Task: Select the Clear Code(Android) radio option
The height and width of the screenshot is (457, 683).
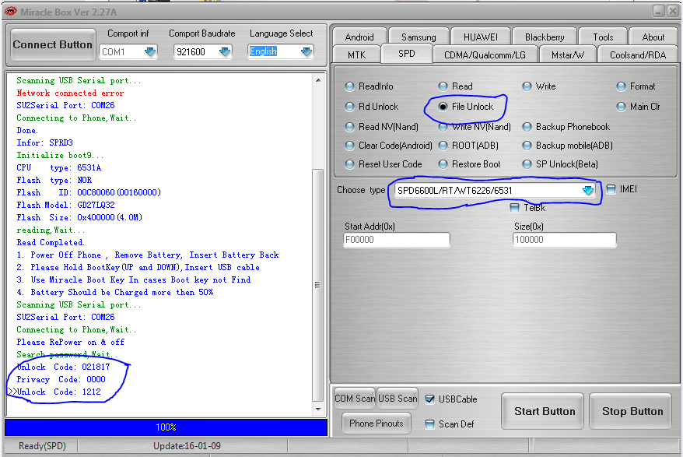Action: [x=388, y=146]
